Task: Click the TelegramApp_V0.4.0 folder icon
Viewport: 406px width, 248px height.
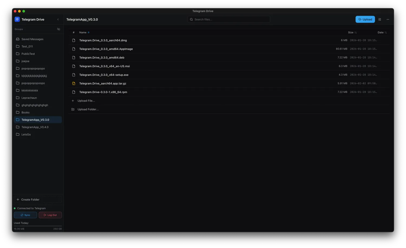Action: point(18,127)
